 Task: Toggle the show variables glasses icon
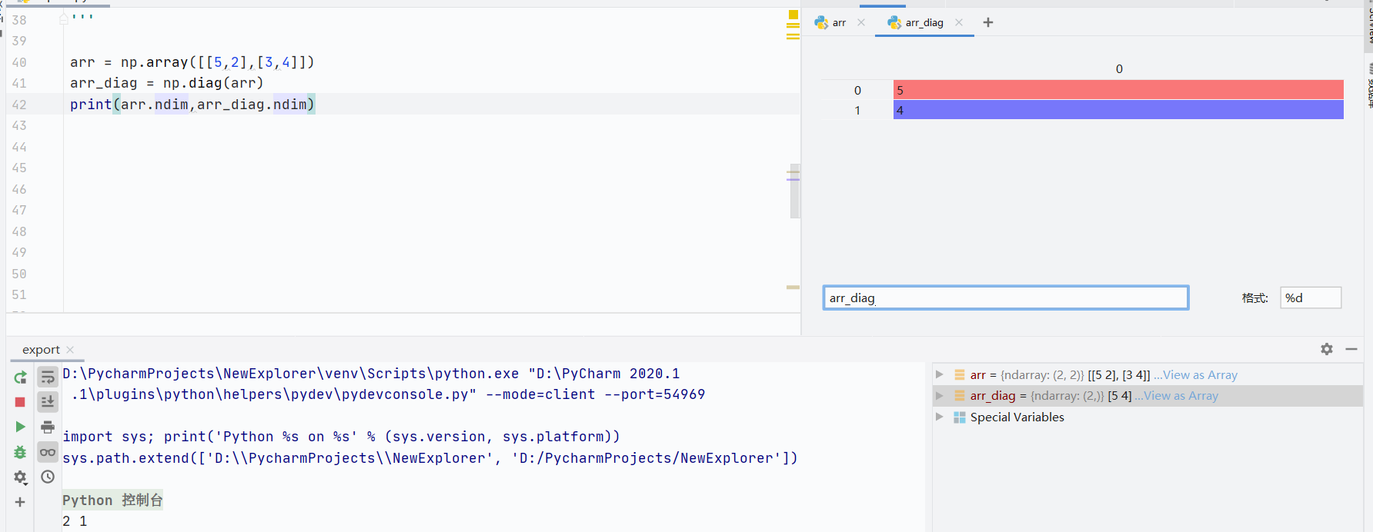(x=48, y=452)
